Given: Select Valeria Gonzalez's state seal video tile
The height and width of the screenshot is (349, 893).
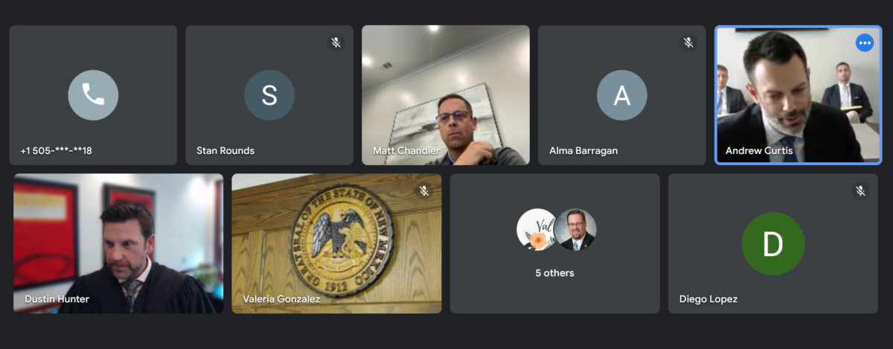Looking at the screenshot, I should click(336, 243).
